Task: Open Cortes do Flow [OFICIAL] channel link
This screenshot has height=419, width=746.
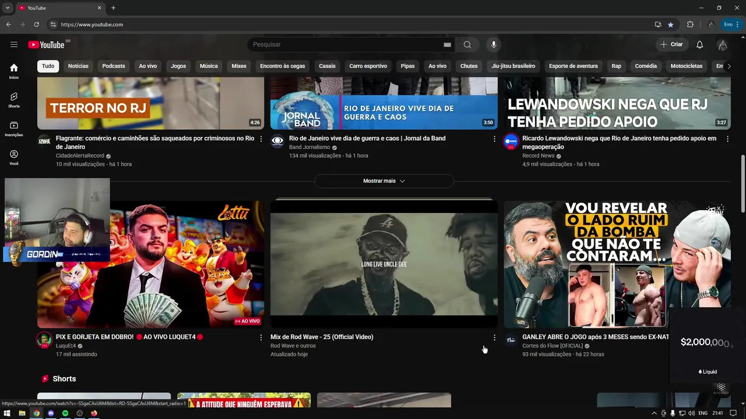Action: pyautogui.click(x=553, y=346)
